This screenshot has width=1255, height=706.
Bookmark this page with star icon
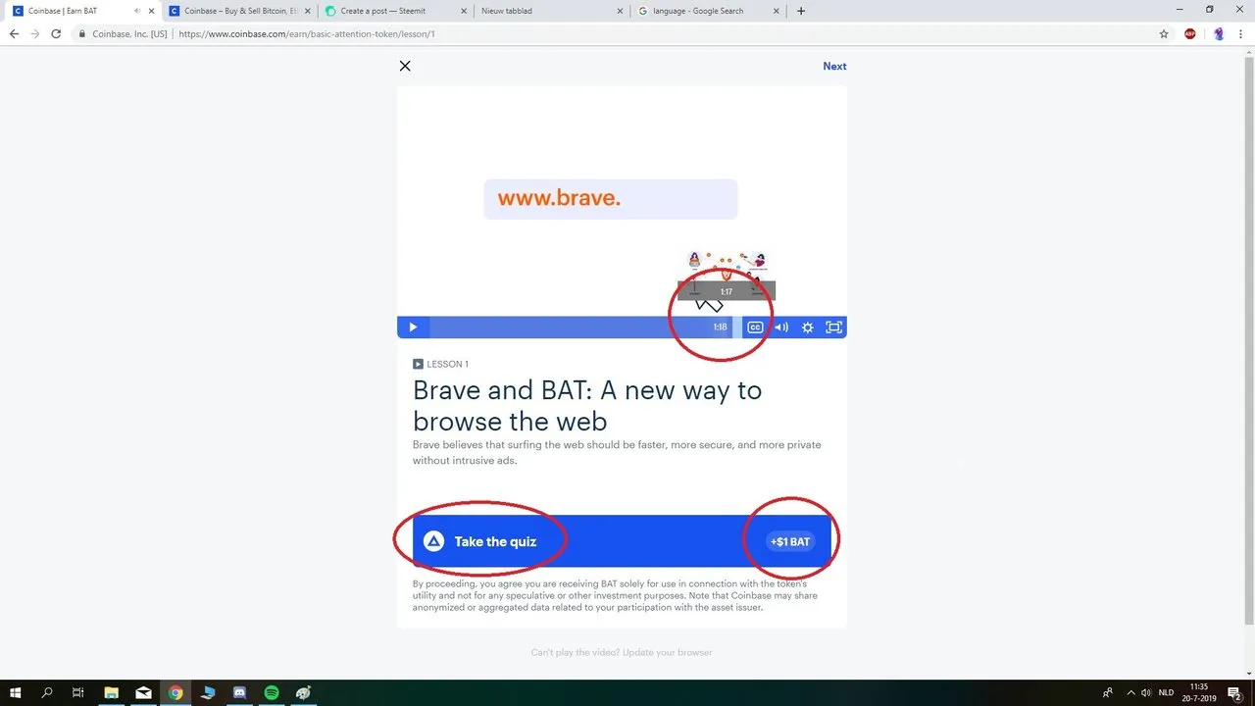click(x=1164, y=33)
